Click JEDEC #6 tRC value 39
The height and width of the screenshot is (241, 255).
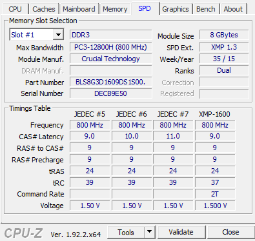click(x=132, y=182)
